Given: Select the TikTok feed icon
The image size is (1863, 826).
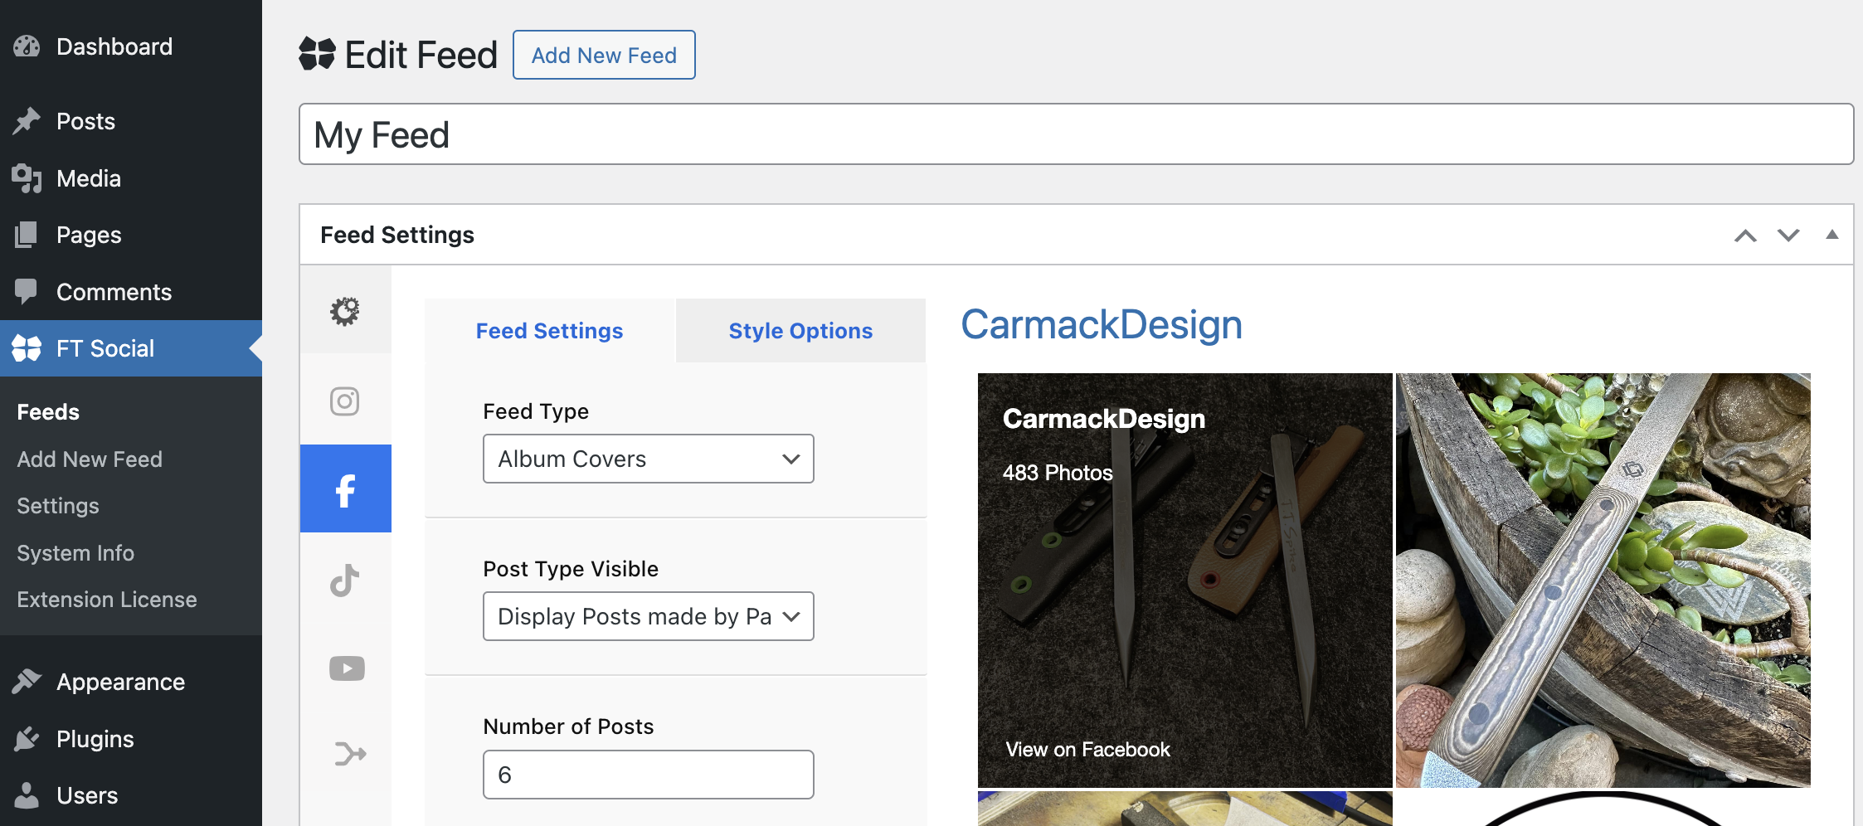Looking at the screenshot, I should click(x=345, y=581).
